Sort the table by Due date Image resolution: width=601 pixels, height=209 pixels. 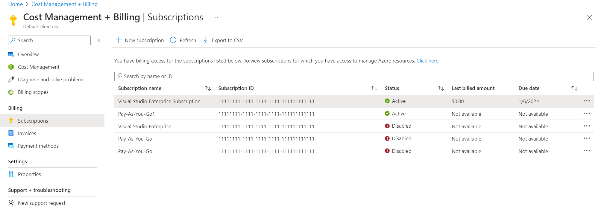tap(574, 88)
